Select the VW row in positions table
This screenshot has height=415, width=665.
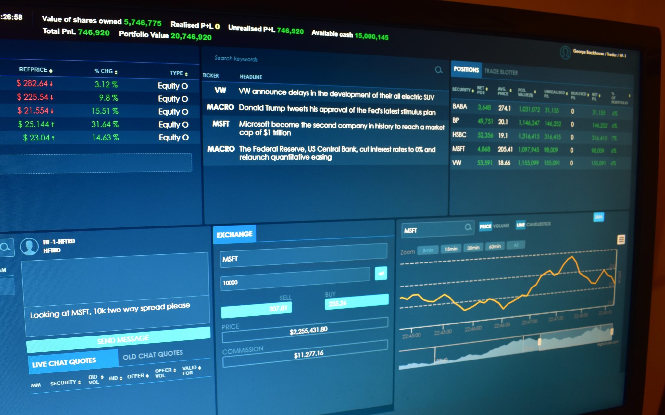point(541,163)
